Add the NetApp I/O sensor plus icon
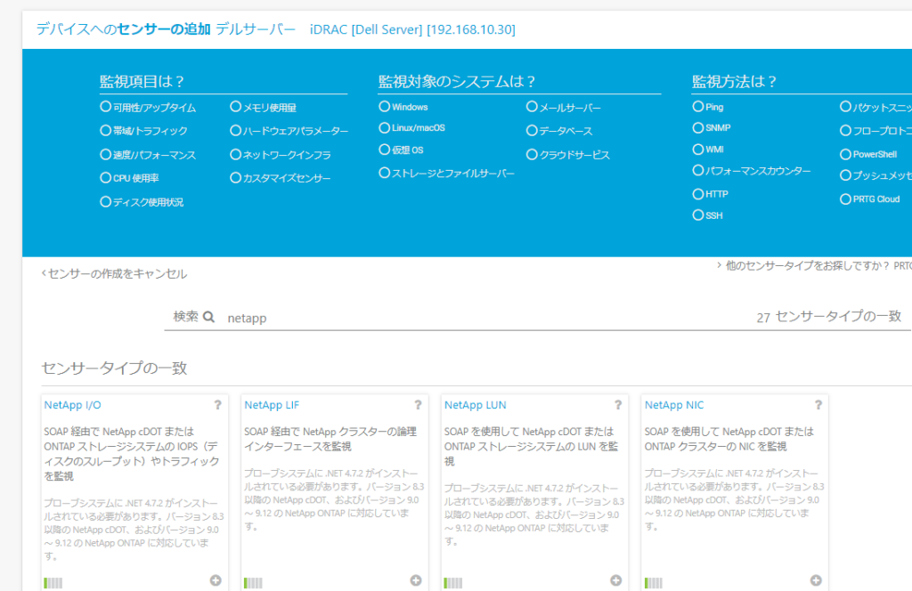The width and height of the screenshot is (912, 591). tap(216, 580)
